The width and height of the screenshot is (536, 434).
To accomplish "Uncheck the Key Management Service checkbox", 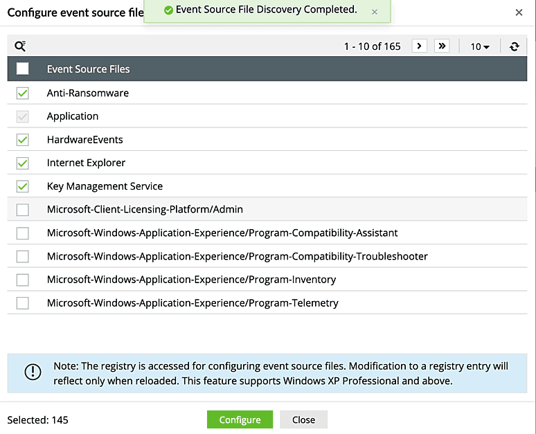I will 23,186.
